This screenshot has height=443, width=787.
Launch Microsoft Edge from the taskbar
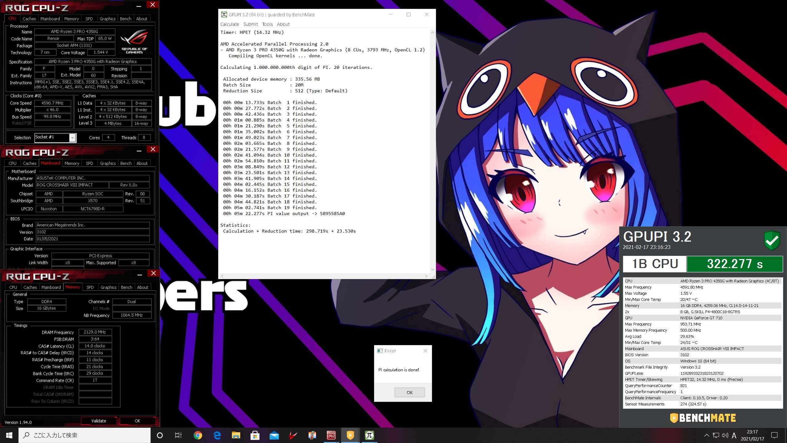click(x=217, y=435)
